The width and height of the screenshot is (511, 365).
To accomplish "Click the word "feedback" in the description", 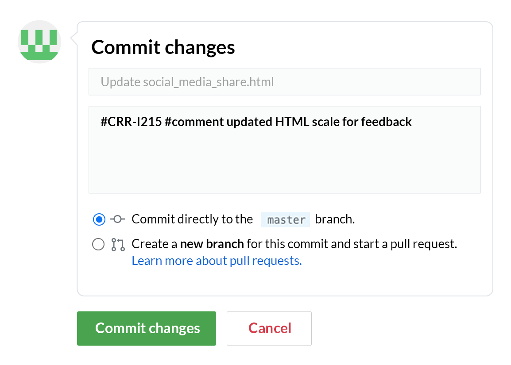I will point(387,122).
